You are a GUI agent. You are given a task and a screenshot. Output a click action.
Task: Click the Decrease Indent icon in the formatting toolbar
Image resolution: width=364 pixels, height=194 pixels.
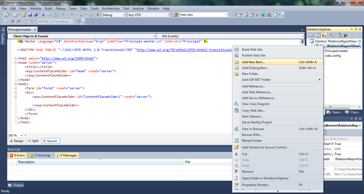pyautogui.click(x=12, y=21)
